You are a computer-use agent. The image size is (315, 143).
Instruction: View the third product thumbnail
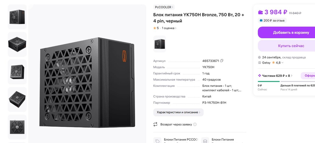(x=17, y=72)
